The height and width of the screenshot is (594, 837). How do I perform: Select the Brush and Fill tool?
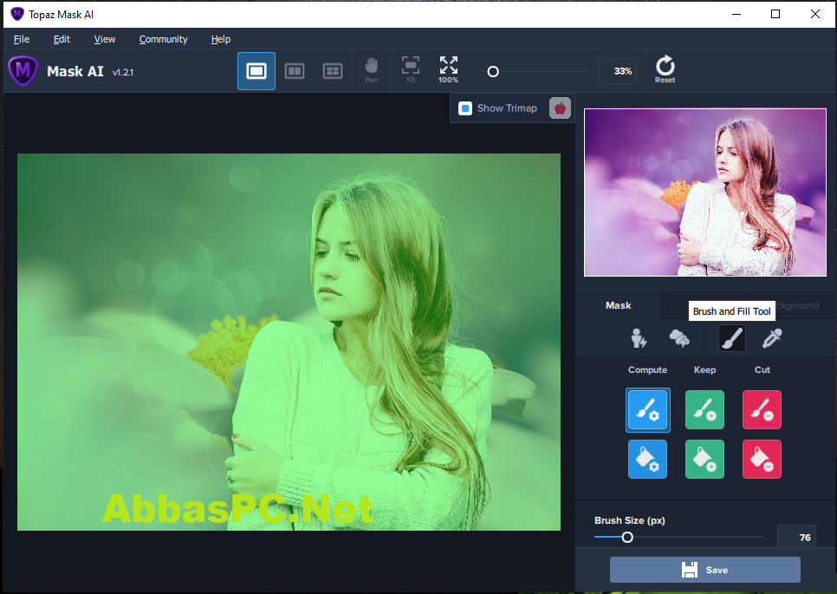(732, 338)
